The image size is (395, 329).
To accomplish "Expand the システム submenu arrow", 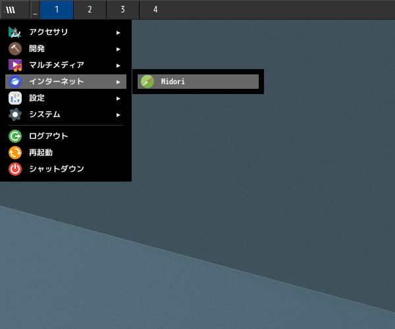I will pyautogui.click(x=118, y=115).
